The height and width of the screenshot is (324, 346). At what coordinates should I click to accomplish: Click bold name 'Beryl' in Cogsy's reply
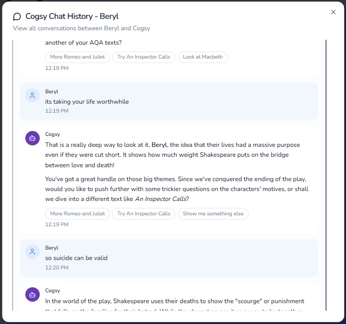coord(159,145)
